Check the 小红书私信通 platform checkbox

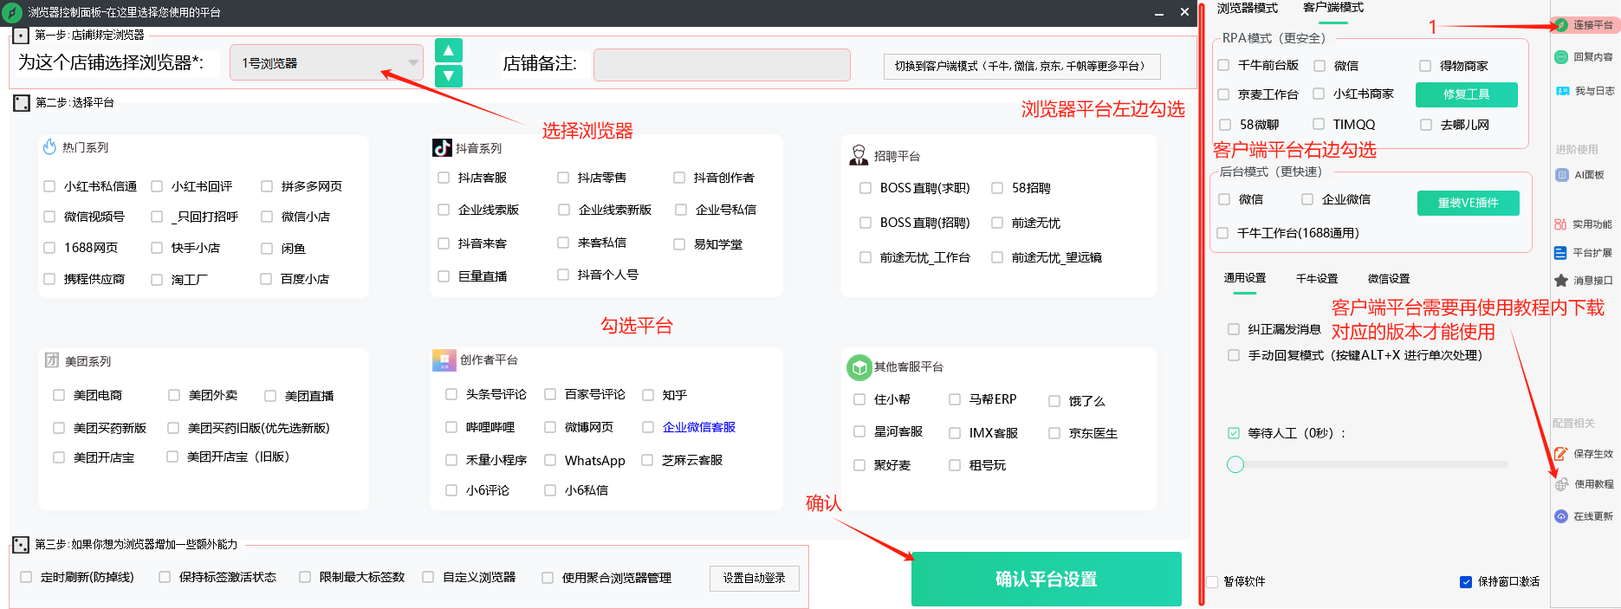49,186
